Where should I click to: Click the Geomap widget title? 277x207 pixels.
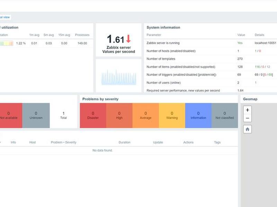(250, 99)
